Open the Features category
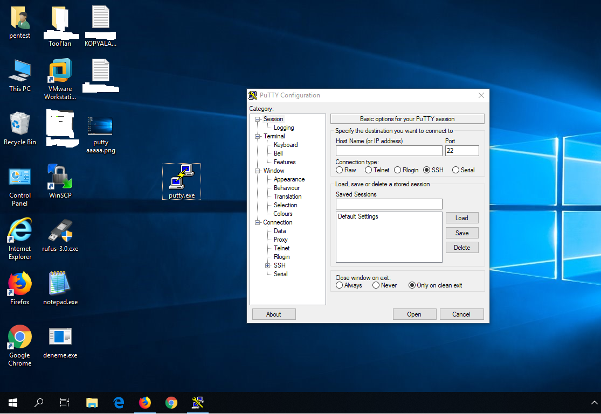 (x=285, y=162)
